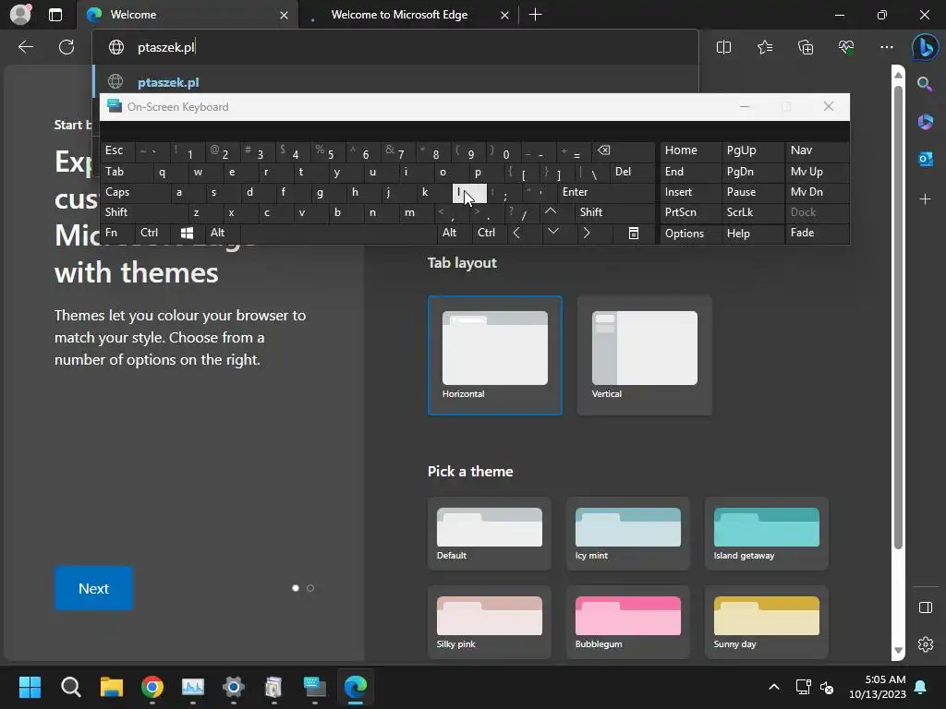Tap the Esc key on keyboard
946x709 pixels.
[117, 150]
